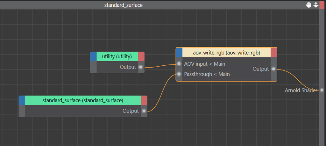Click the red output square on aov_write_rgb node
326x146 pixels.
pos(274,53)
